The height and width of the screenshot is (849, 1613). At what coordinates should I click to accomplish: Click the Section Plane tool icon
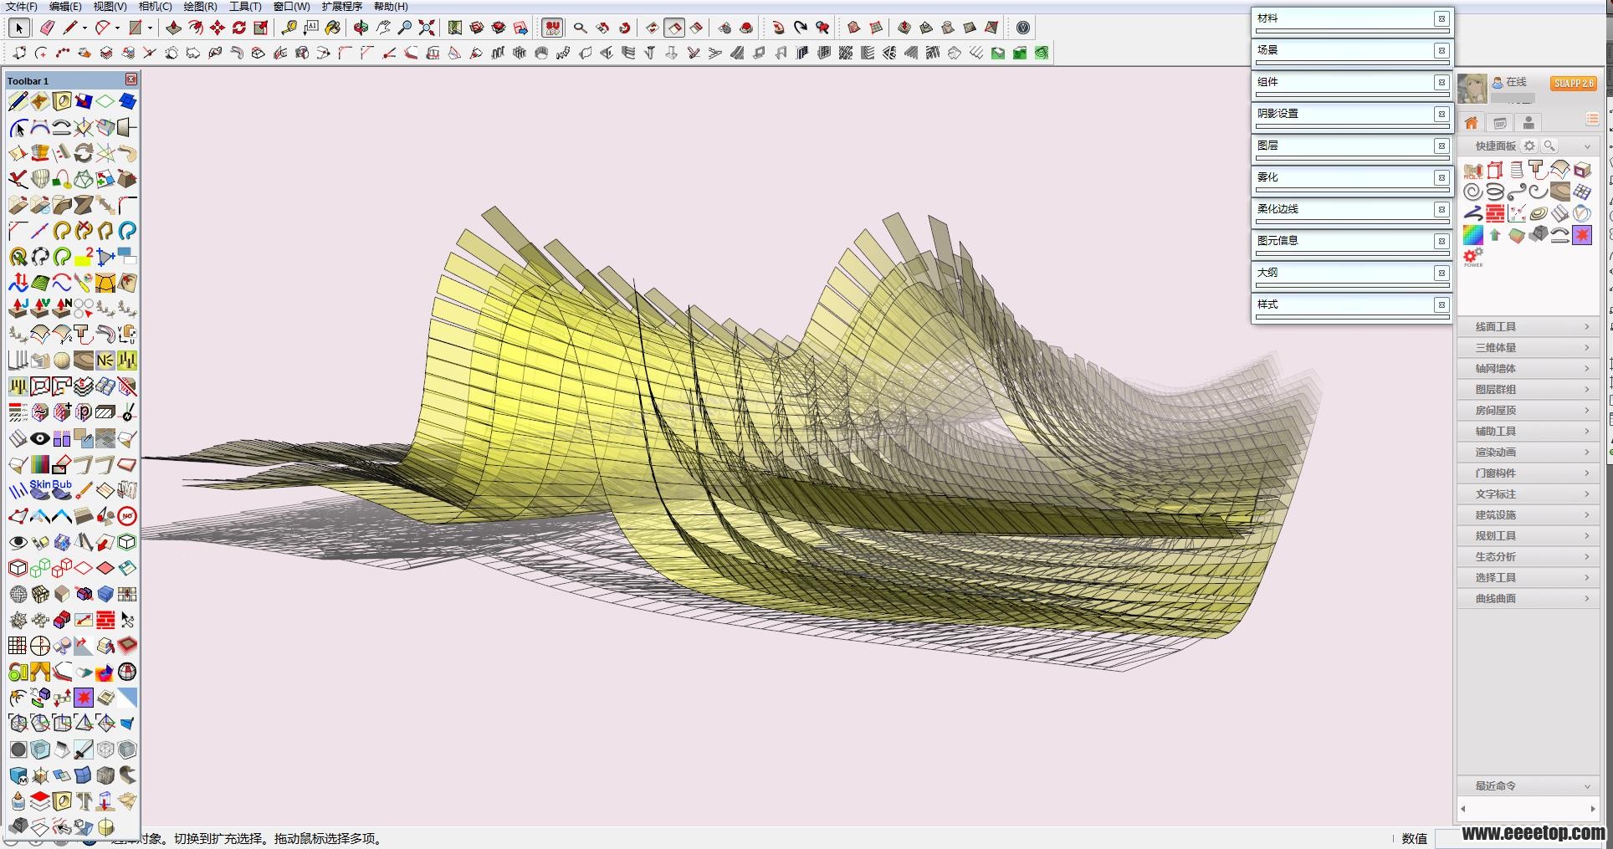[x=653, y=28]
